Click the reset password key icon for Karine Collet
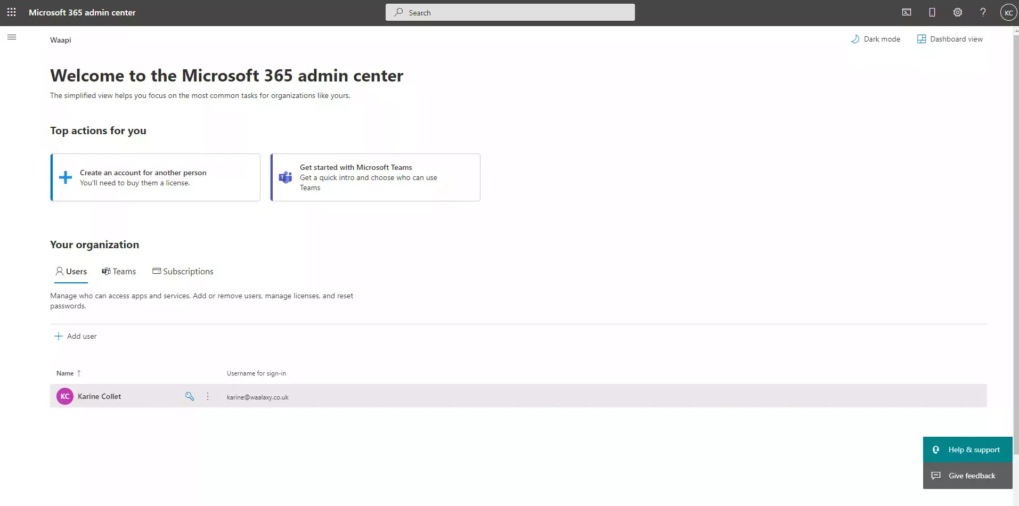The height and width of the screenshot is (506, 1019). 190,396
